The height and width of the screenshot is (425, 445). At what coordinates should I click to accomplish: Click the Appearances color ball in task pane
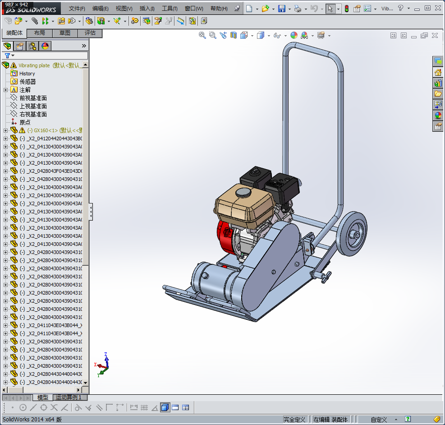[438, 115]
